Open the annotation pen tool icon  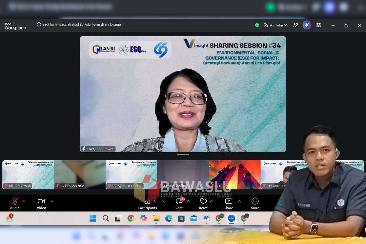click(296, 25)
